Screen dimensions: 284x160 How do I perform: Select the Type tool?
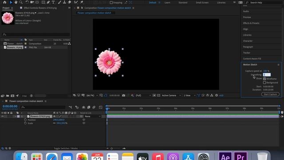pyautogui.click(x=53, y=2)
